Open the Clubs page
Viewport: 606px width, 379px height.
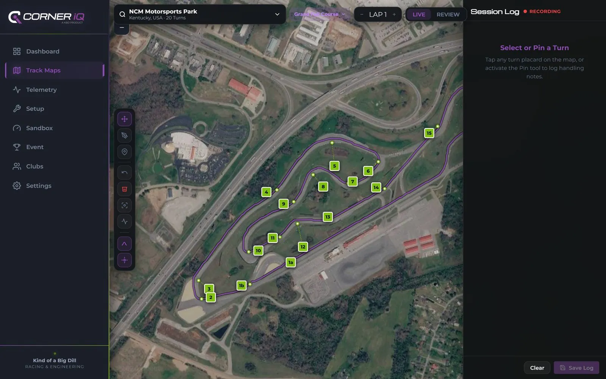[55, 166]
